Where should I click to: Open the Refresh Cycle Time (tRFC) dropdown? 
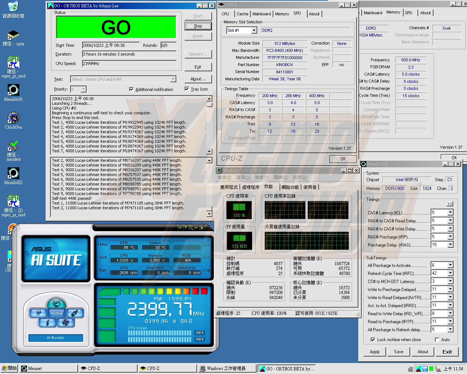tap(450, 273)
